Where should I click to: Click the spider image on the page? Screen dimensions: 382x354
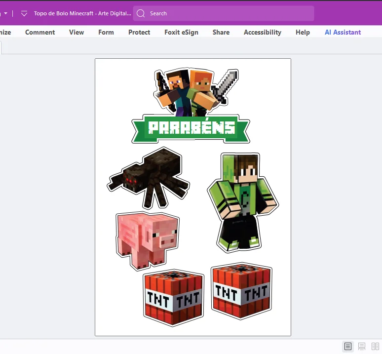click(148, 178)
